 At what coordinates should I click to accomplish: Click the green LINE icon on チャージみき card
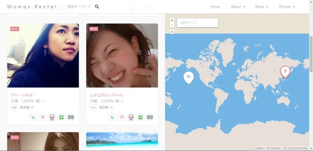click(x=61, y=117)
